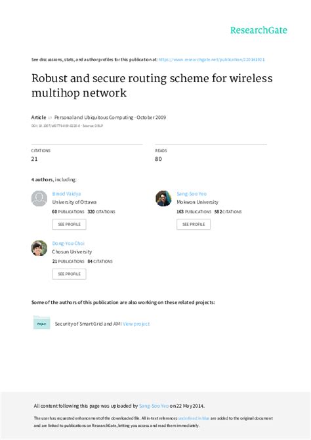Click Binod Vaidya's placeholder avatar
Viewport: 311px width, 440px height.
39,198
